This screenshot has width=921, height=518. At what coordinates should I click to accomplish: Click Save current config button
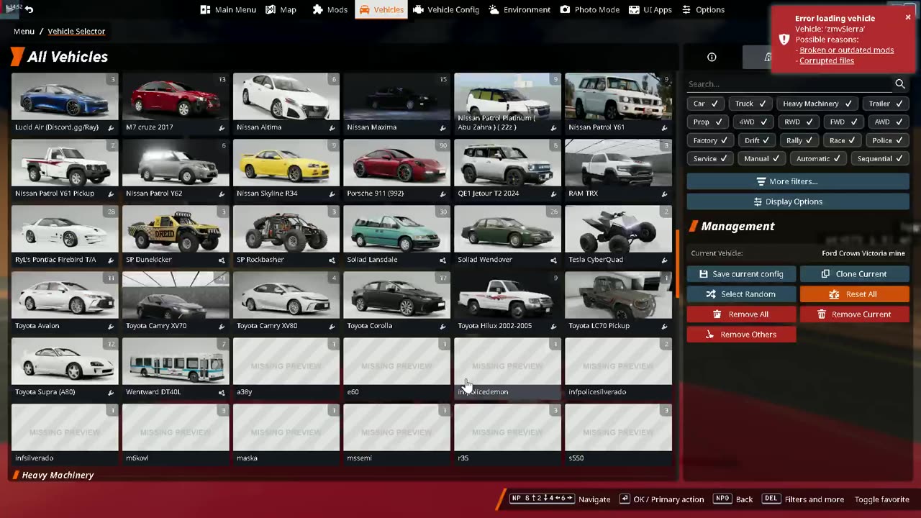(x=741, y=274)
